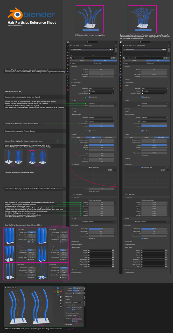This screenshot has height=333, width=173.
Task: Open Object orange square tab, left sidebar
Action: click(x=68, y=68)
